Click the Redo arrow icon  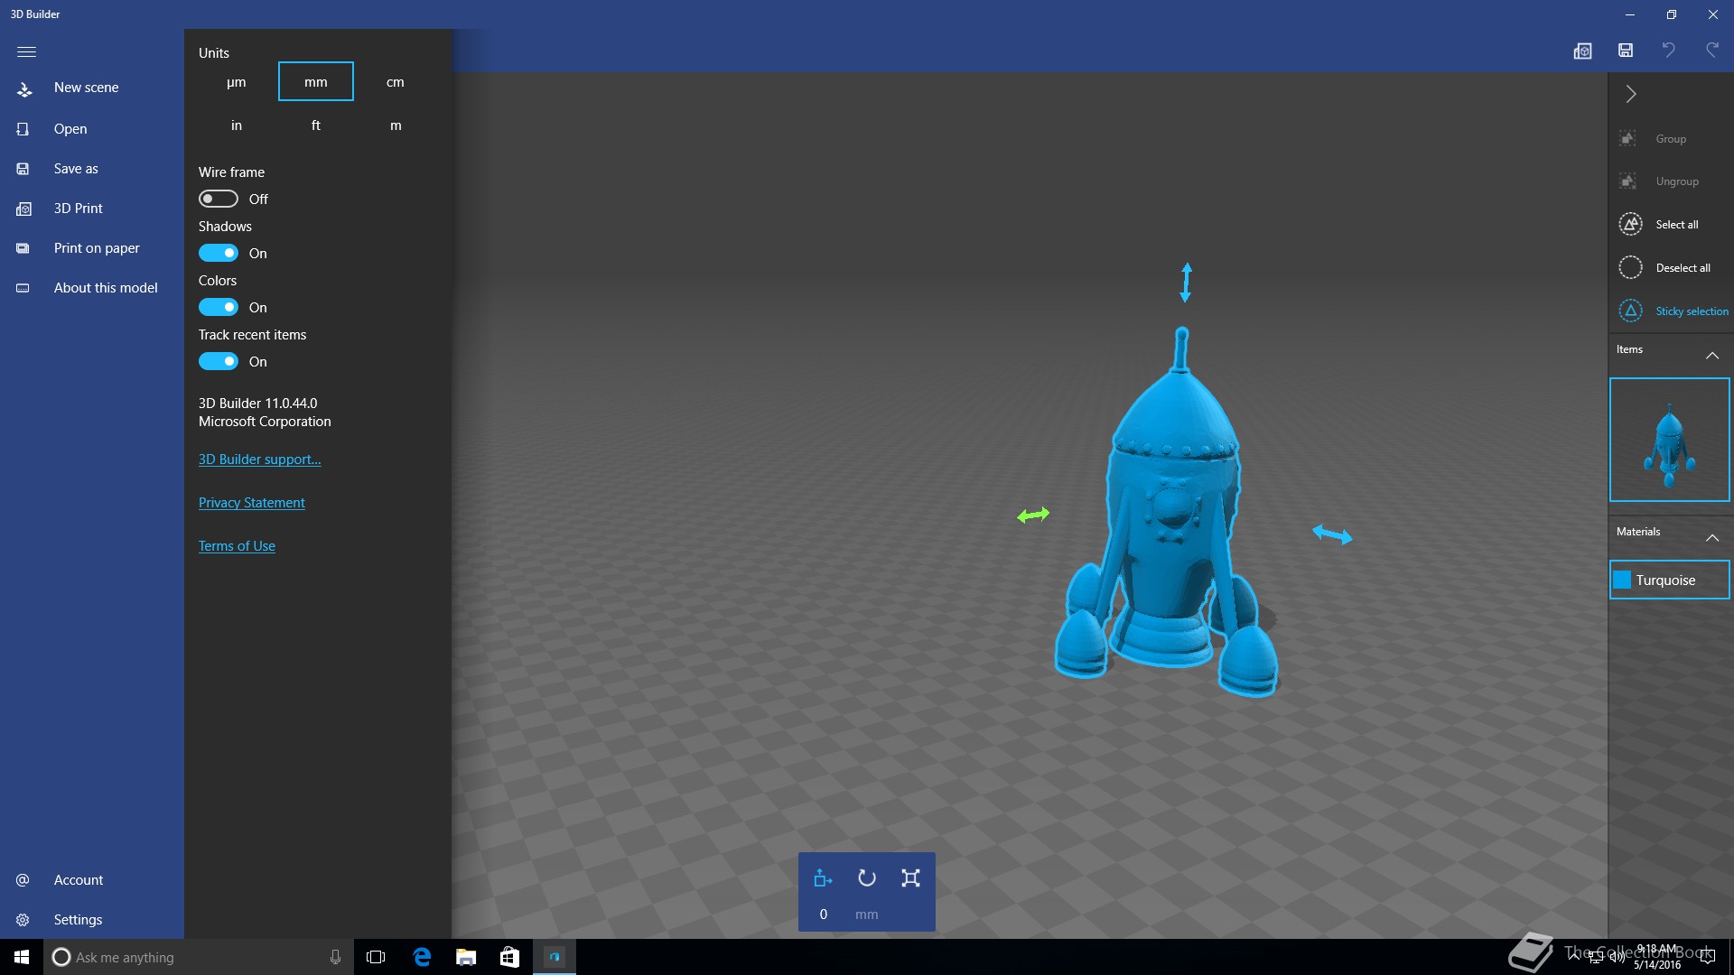click(1711, 51)
